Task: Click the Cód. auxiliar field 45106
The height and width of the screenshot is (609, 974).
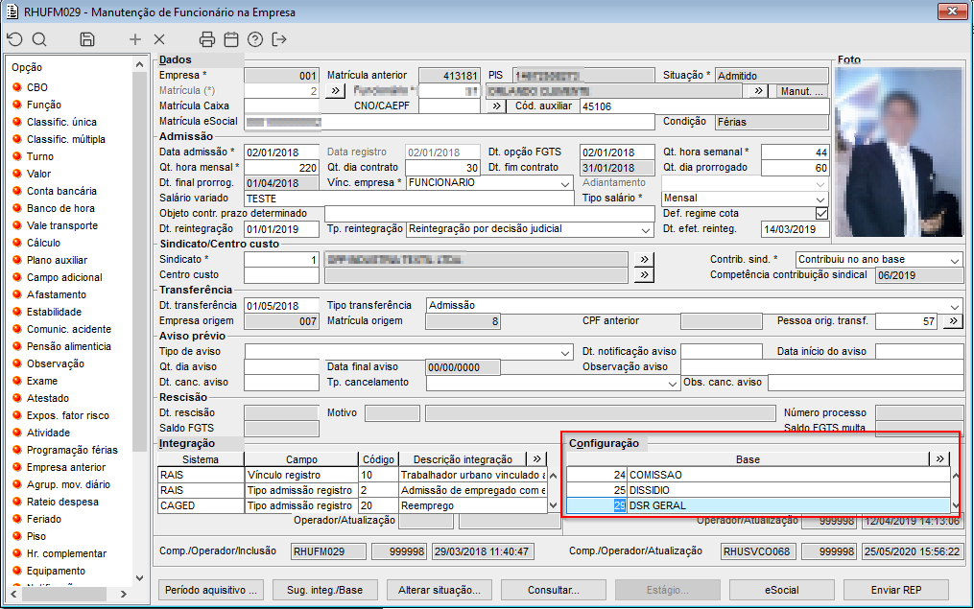Action: click(704, 106)
